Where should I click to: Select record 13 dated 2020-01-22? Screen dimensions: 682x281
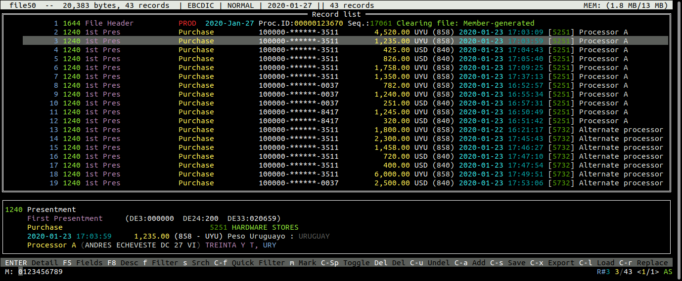pyautogui.click(x=297, y=130)
